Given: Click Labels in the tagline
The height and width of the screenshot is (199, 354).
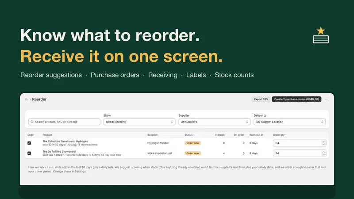Looking at the screenshot, I should pyautogui.click(x=196, y=75).
